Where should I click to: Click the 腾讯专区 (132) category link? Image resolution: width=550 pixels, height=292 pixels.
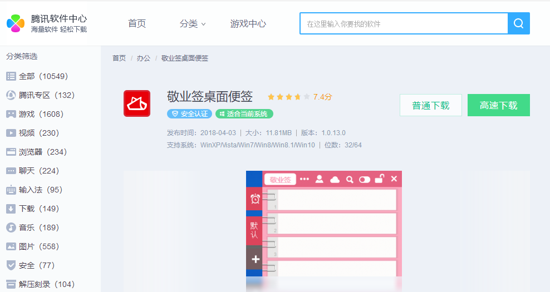47,95
